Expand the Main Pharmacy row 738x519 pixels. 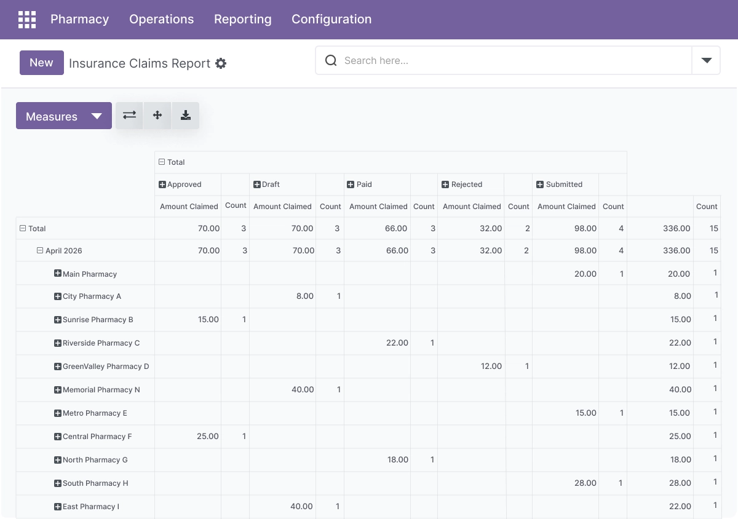click(85, 274)
